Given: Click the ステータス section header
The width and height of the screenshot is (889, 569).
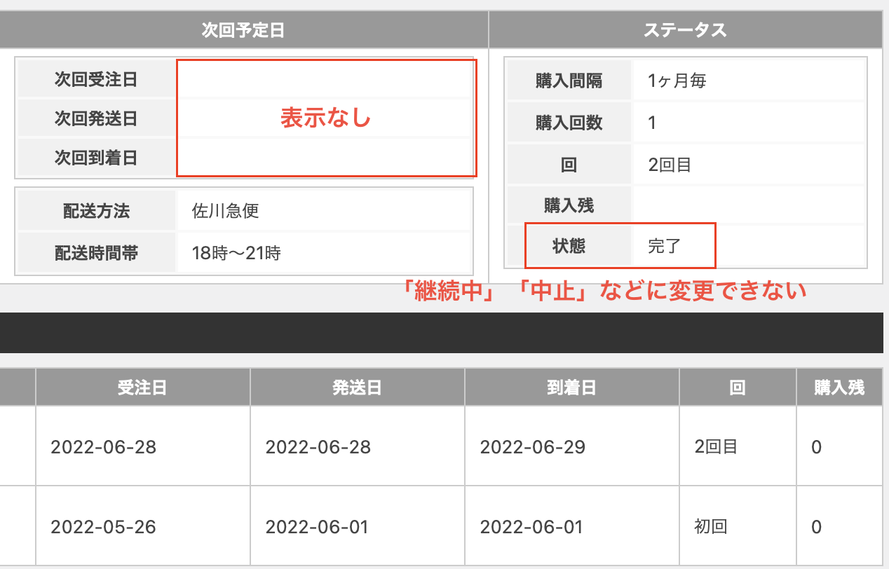Looking at the screenshot, I should tap(685, 30).
